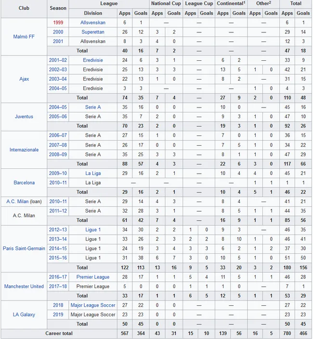
Task: Select the 2001–02 Ajax season link
Action: click(x=58, y=60)
